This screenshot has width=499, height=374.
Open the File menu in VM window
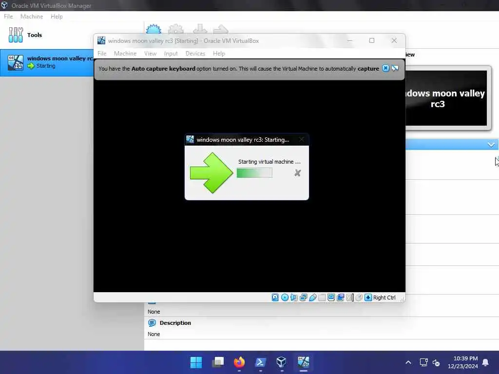pos(102,54)
